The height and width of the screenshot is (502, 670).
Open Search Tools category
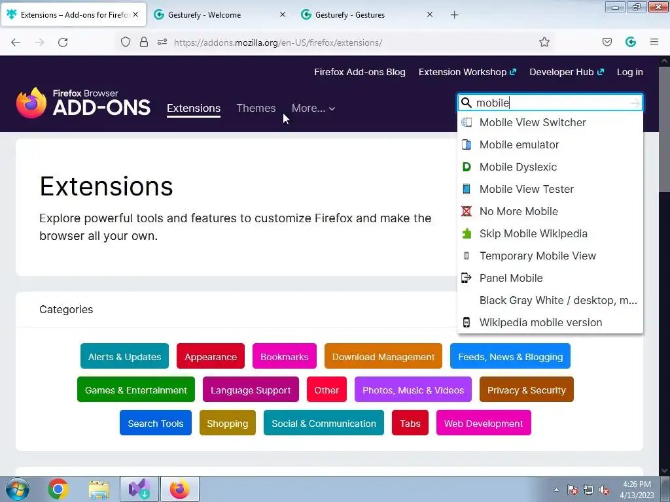156,423
